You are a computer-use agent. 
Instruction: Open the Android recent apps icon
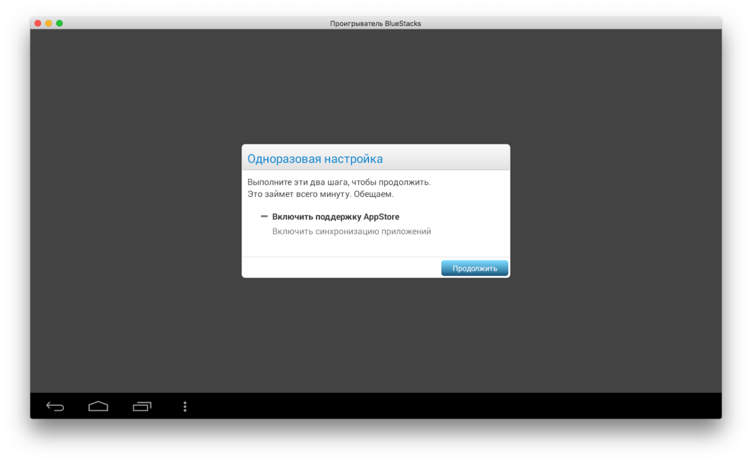tap(142, 406)
